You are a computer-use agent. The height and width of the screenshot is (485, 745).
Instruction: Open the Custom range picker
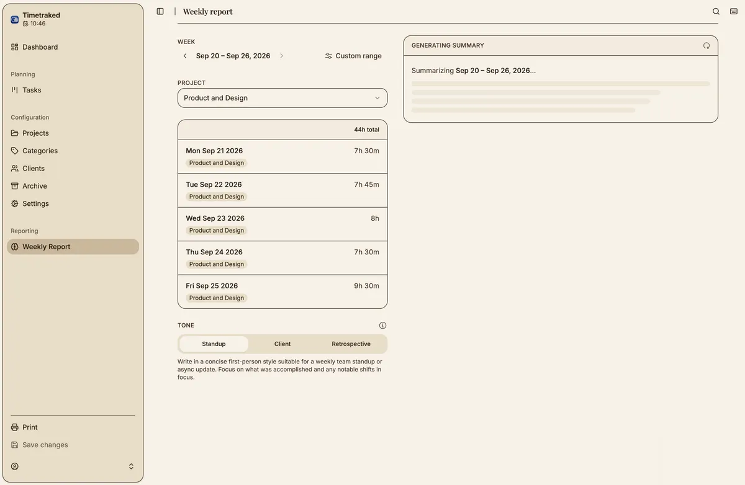click(353, 56)
